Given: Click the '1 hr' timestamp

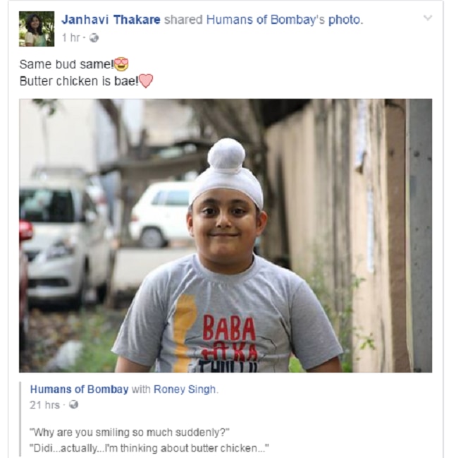Looking at the screenshot, I should coord(71,37).
